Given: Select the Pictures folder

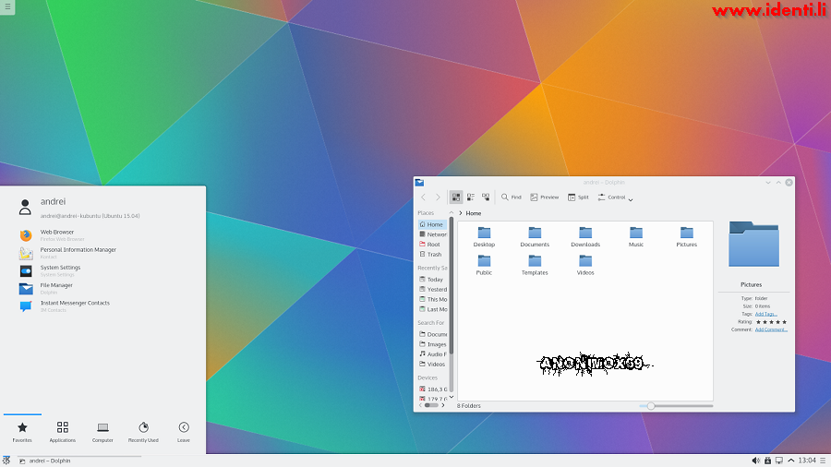Looking at the screenshot, I should pyautogui.click(x=687, y=236).
